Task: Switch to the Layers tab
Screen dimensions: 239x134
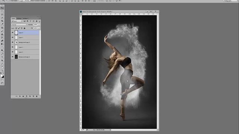Action: tap(13, 18)
